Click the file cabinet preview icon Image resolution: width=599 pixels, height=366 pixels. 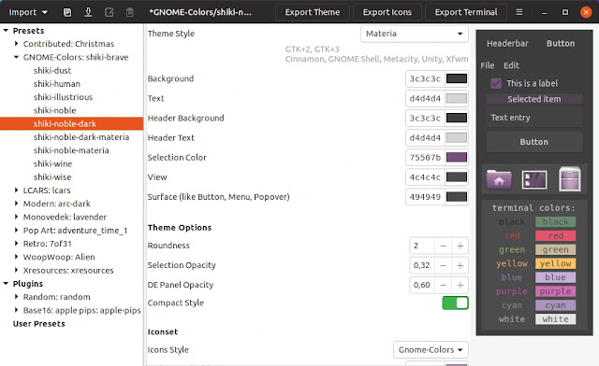click(570, 179)
